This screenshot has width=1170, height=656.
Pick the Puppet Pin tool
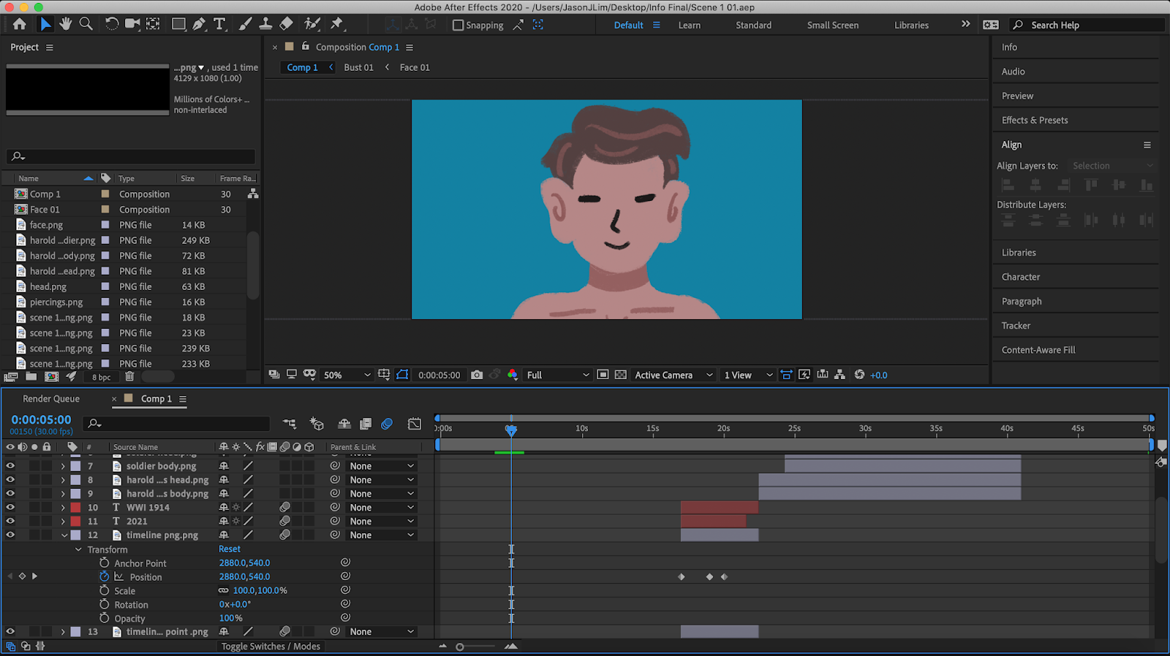pyautogui.click(x=336, y=24)
